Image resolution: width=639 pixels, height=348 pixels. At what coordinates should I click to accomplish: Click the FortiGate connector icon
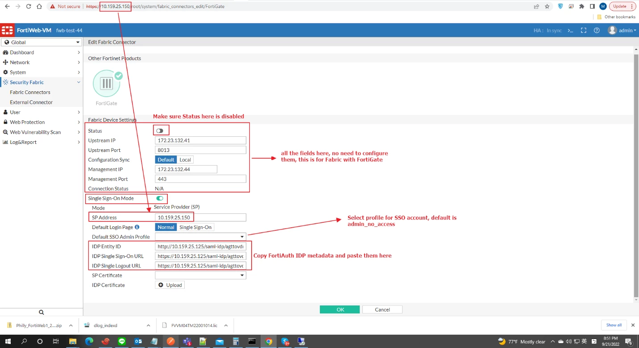pos(107,83)
